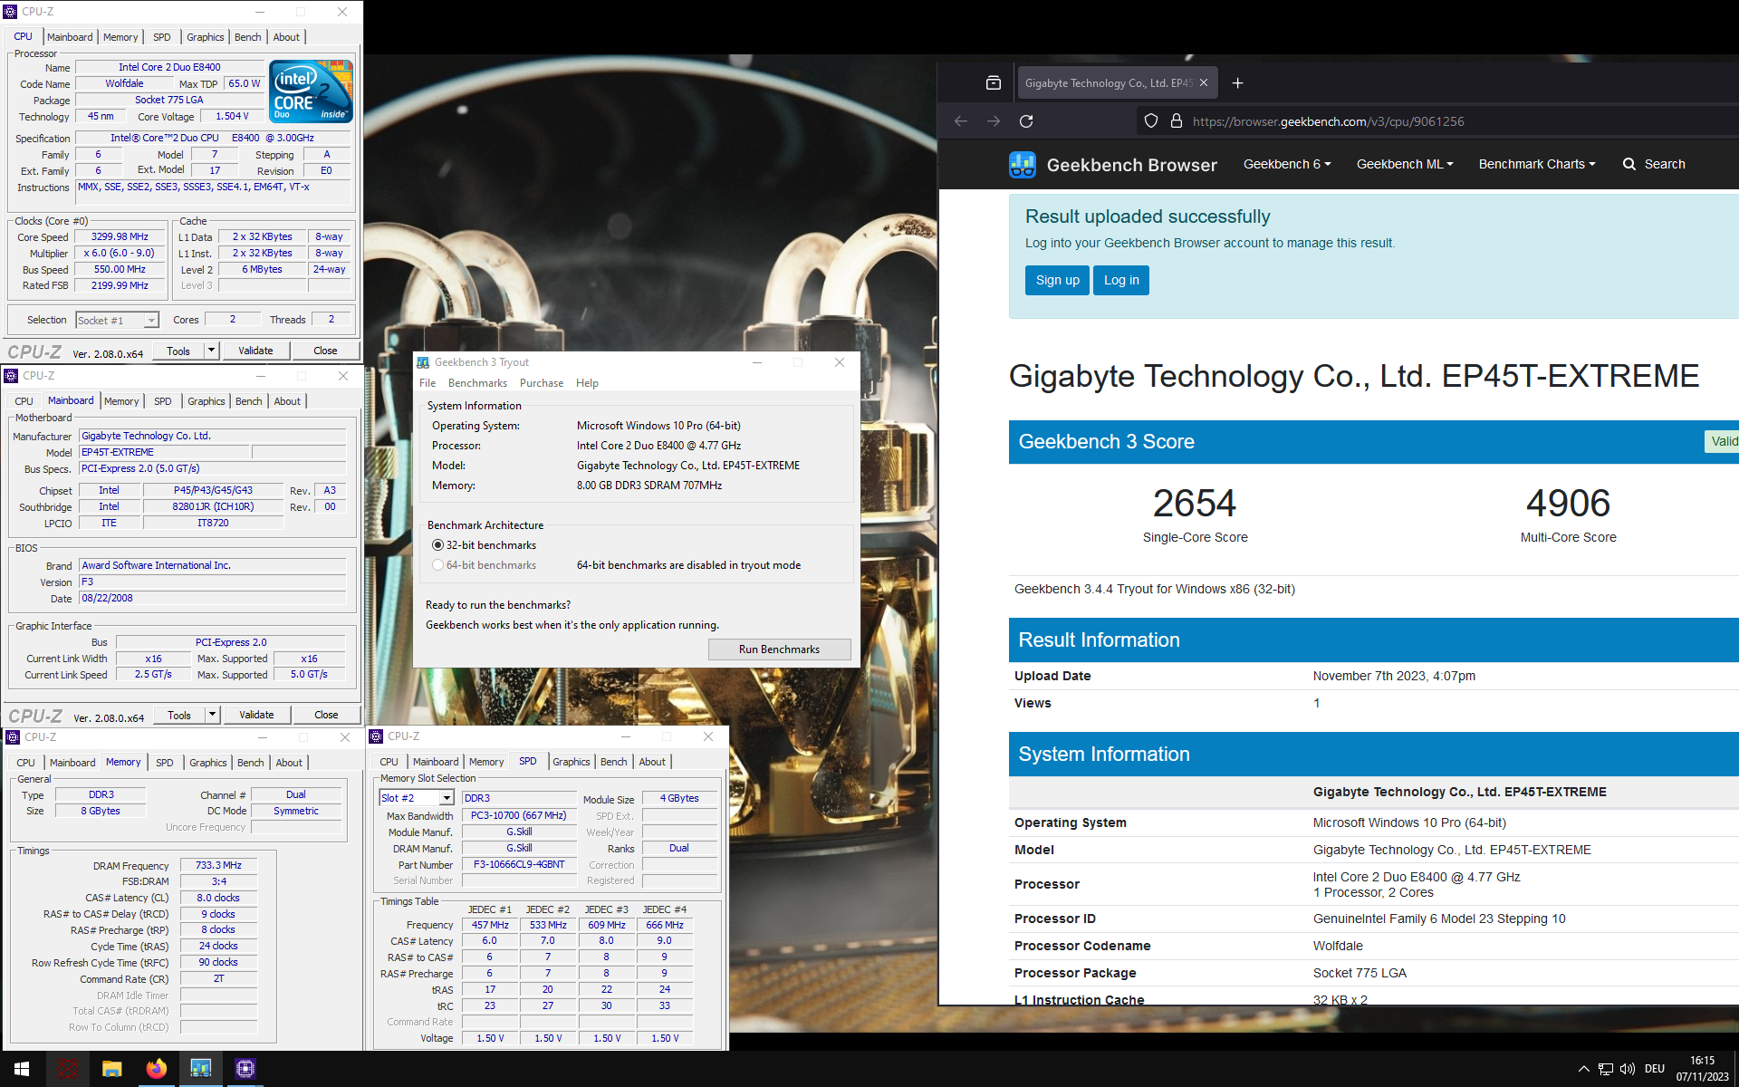
Task: Click Close in the Mainboard CPU-Z window
Action: point(326,715)
